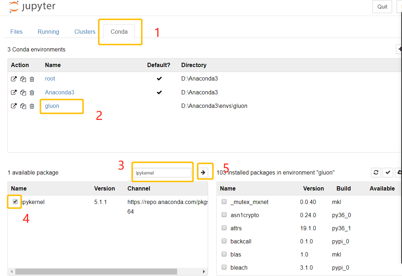The height and width of the screenshot is (276, 402).
Task: Tick the bleach package checkbox
Action: click(x=224, y=267)
